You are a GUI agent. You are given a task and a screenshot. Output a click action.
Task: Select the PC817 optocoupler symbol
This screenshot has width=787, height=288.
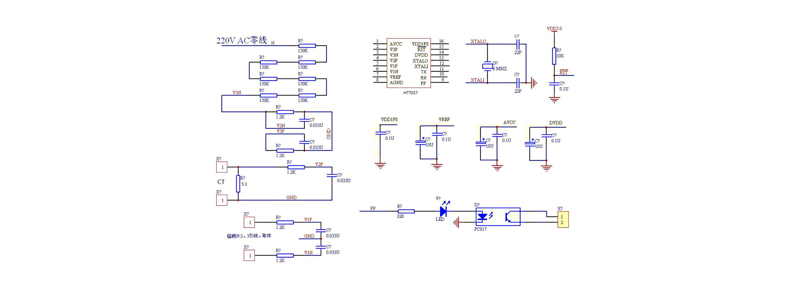click(x=498, y=217)
